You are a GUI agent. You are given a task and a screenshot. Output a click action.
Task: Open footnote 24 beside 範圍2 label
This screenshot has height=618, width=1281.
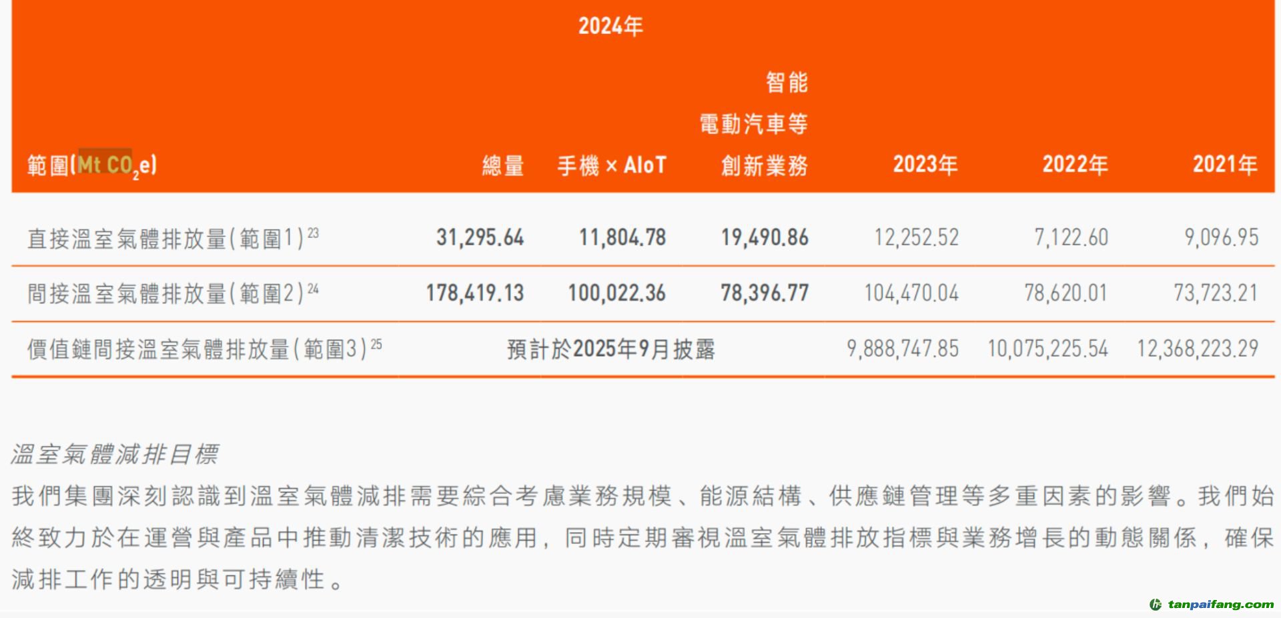tap(313, 289)
